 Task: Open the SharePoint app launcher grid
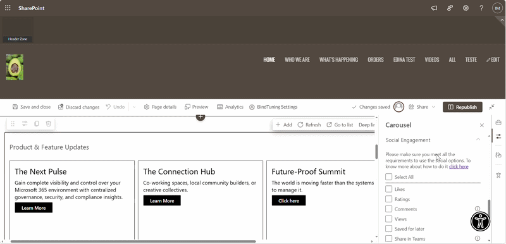click(8, 8)
